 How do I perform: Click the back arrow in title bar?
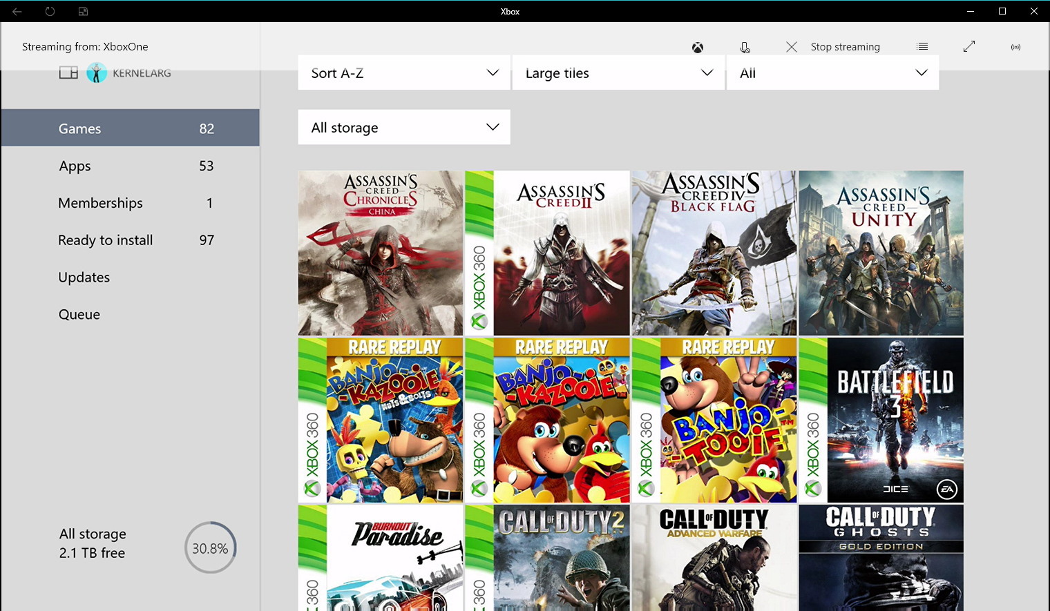click(x=17, y=11)
